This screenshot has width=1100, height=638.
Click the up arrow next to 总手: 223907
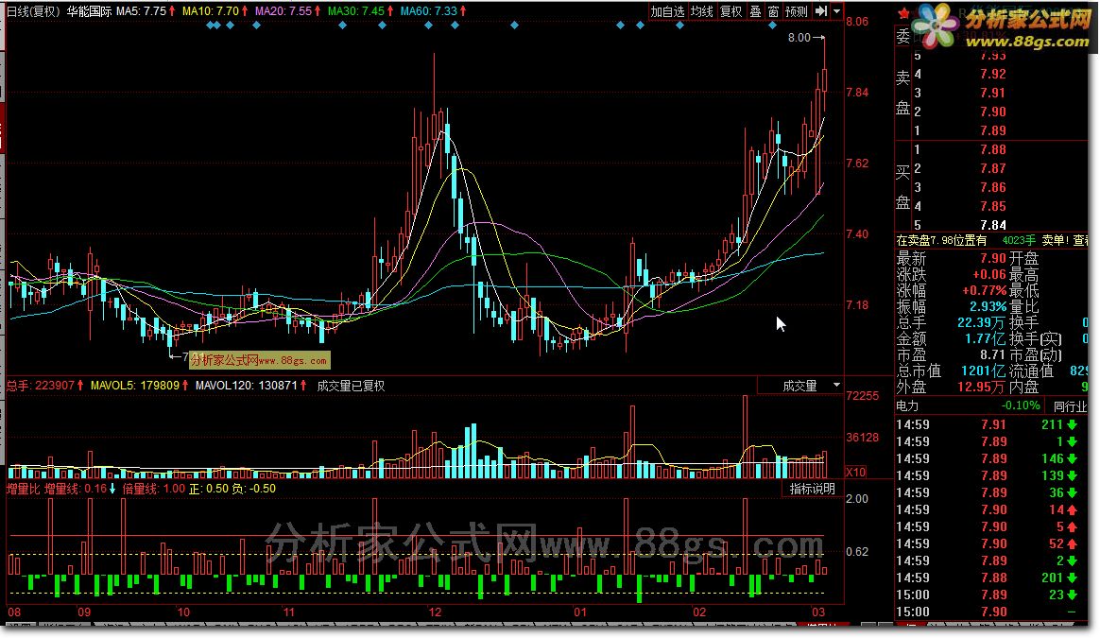coord(80,386)
